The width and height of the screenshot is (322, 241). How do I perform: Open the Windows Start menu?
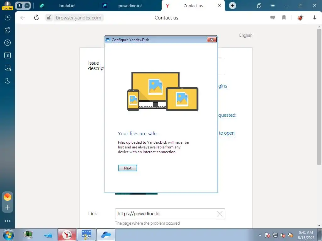click(x=8, y=235)
